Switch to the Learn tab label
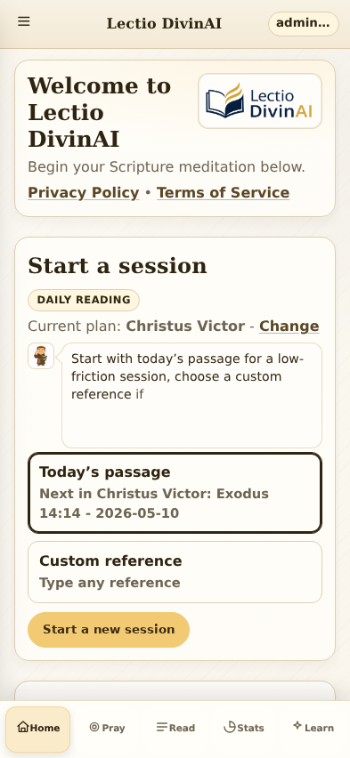The width and height of the screenshot is (350, 758). 319,728
